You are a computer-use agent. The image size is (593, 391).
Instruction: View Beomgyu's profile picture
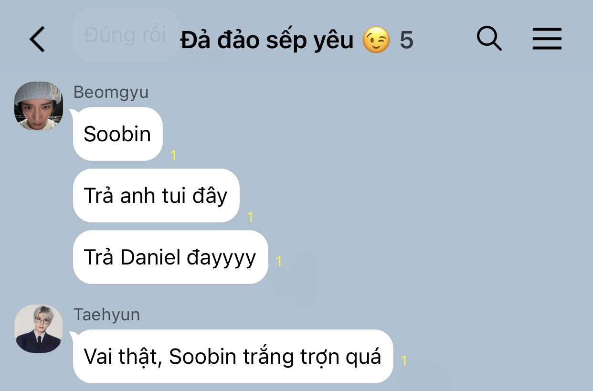39,106
